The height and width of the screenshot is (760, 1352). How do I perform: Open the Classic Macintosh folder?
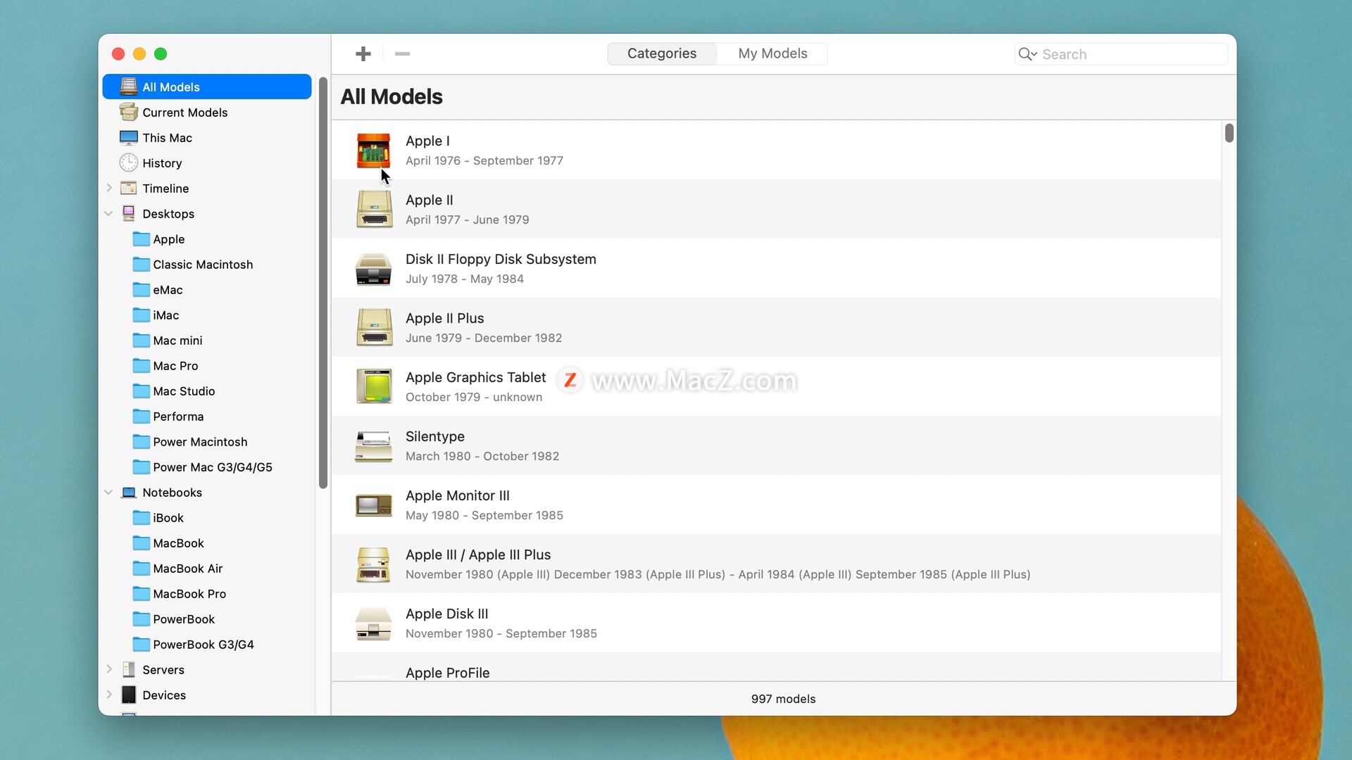pyautogui.click(x=207, y=264)
